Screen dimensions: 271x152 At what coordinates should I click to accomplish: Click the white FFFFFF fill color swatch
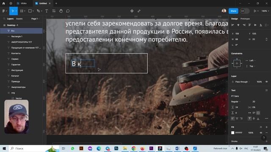point(232,133)
